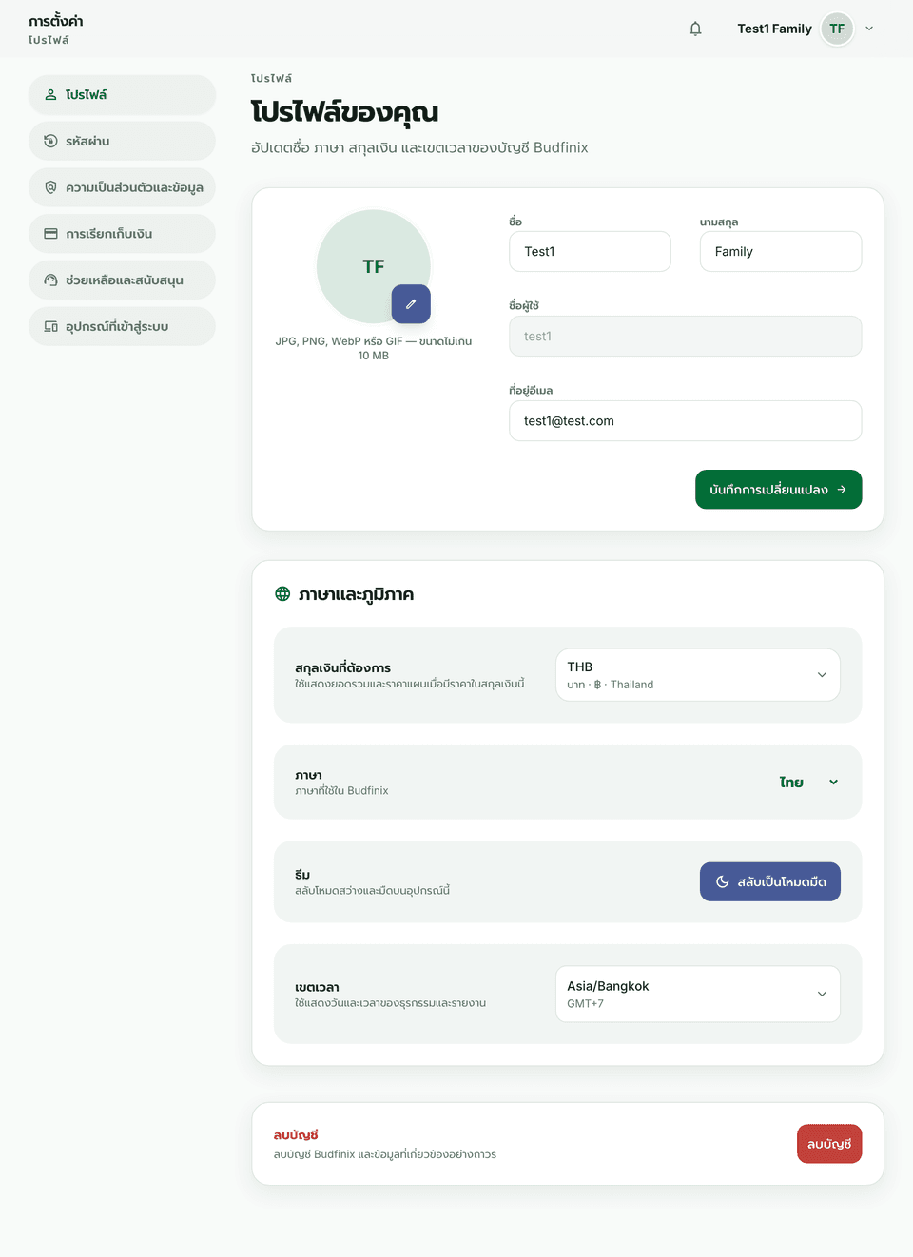Click the การตั้งค่า title in the header
Screen dimensions: 913x1257
coord(56,22)
